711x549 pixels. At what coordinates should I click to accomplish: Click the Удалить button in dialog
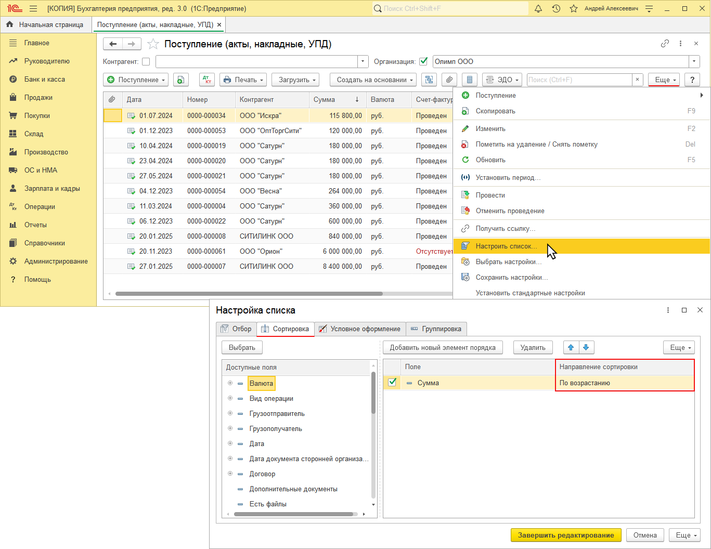pyautogui.click(x=533, y=347)
